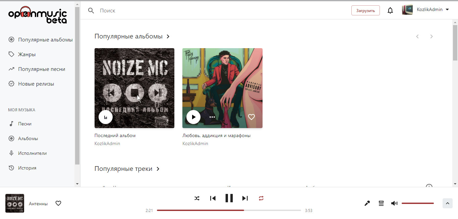The image size is (458, 219).
Task: Skip to next track
Action: point(245,198)
